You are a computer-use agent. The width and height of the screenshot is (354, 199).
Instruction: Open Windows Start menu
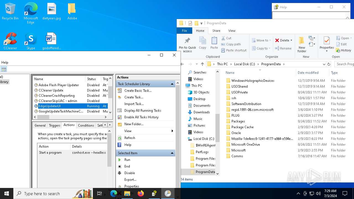(x=7, y=193)
